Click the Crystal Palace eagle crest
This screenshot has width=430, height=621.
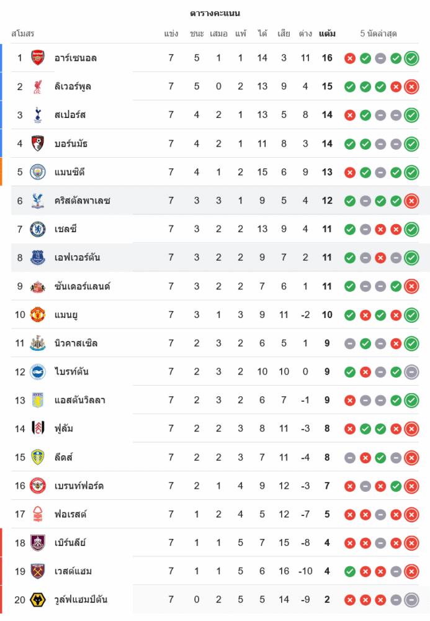coord(38,201)
